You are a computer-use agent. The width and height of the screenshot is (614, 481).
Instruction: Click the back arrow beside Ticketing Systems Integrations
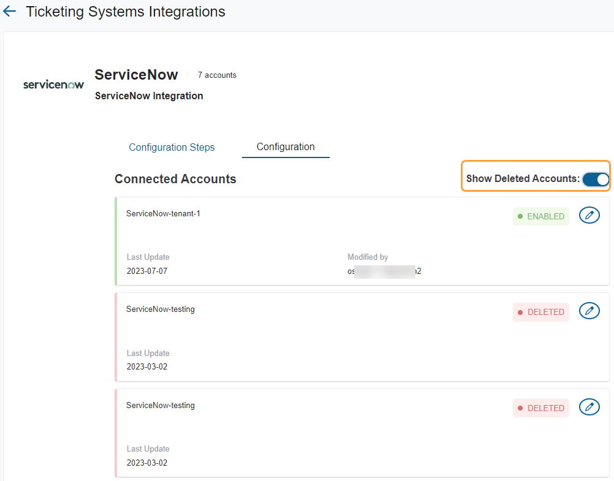click(x=9, y=12)
